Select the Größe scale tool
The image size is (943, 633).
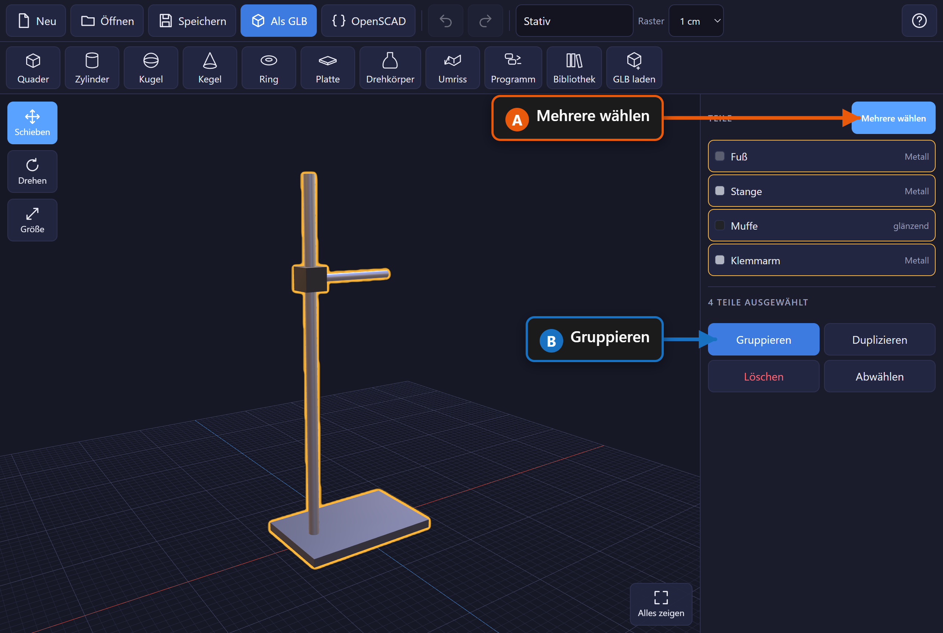32,220
